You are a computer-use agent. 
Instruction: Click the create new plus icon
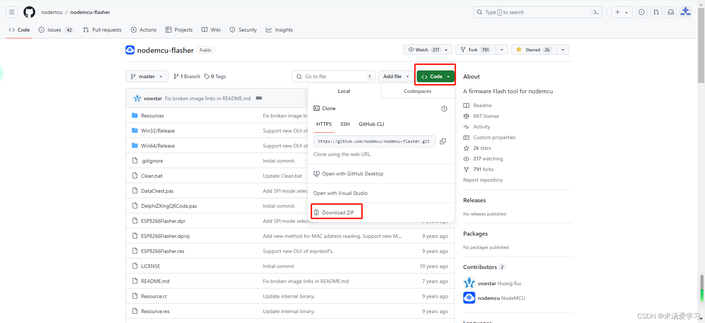(618, 12)
